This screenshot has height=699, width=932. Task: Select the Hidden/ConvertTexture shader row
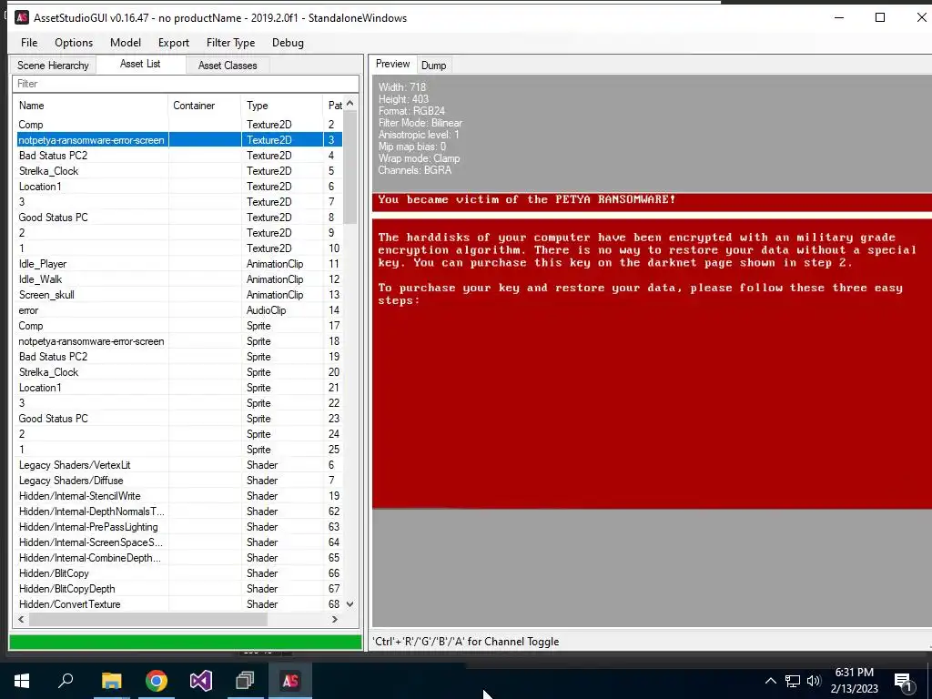[178, 604]
